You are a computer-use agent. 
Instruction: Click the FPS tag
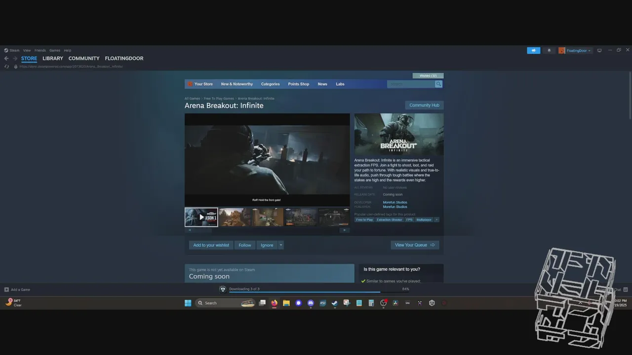409,219
